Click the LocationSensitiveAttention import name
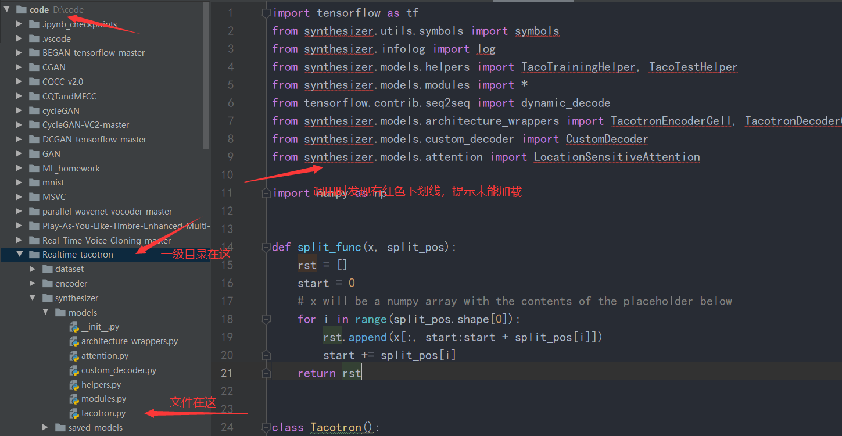 click(617, 157)
